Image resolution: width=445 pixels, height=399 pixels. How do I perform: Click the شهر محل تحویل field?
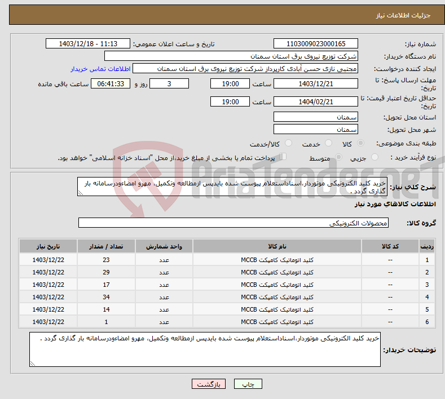pos(315,130)
